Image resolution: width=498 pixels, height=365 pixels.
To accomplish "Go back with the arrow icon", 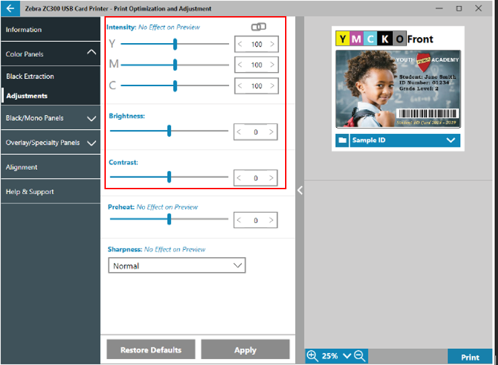I will click(11, 8).
